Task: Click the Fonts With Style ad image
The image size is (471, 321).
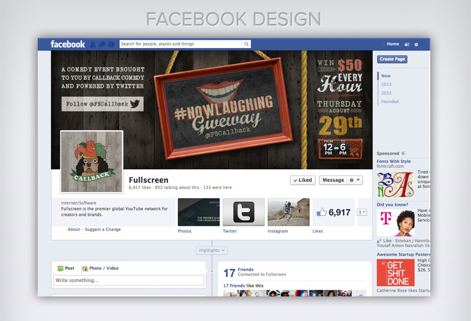Action: 395,184
